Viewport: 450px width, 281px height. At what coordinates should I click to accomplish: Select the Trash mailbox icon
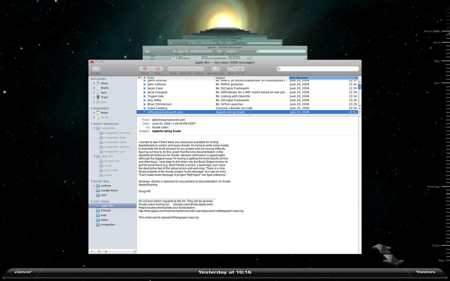(x=98, y=97)
